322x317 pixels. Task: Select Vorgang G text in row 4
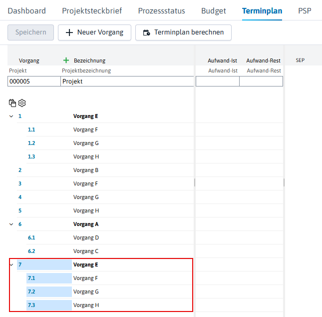coord(86,197)
